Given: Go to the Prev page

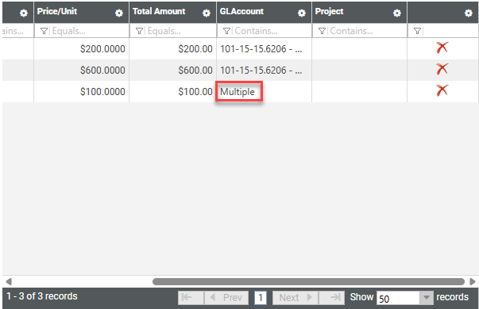Looking at the screenshot, I should coord(226,297).
